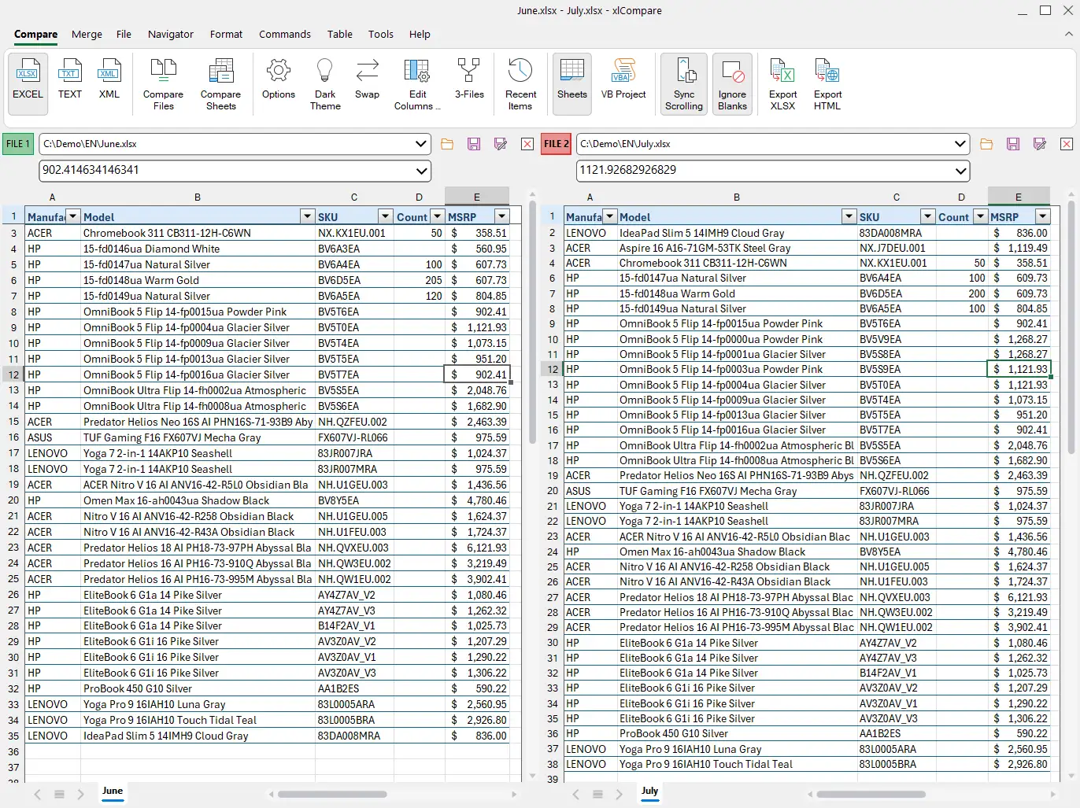Export results to HTML
The width and height of the screenshot is (1080, 808).
827,84
